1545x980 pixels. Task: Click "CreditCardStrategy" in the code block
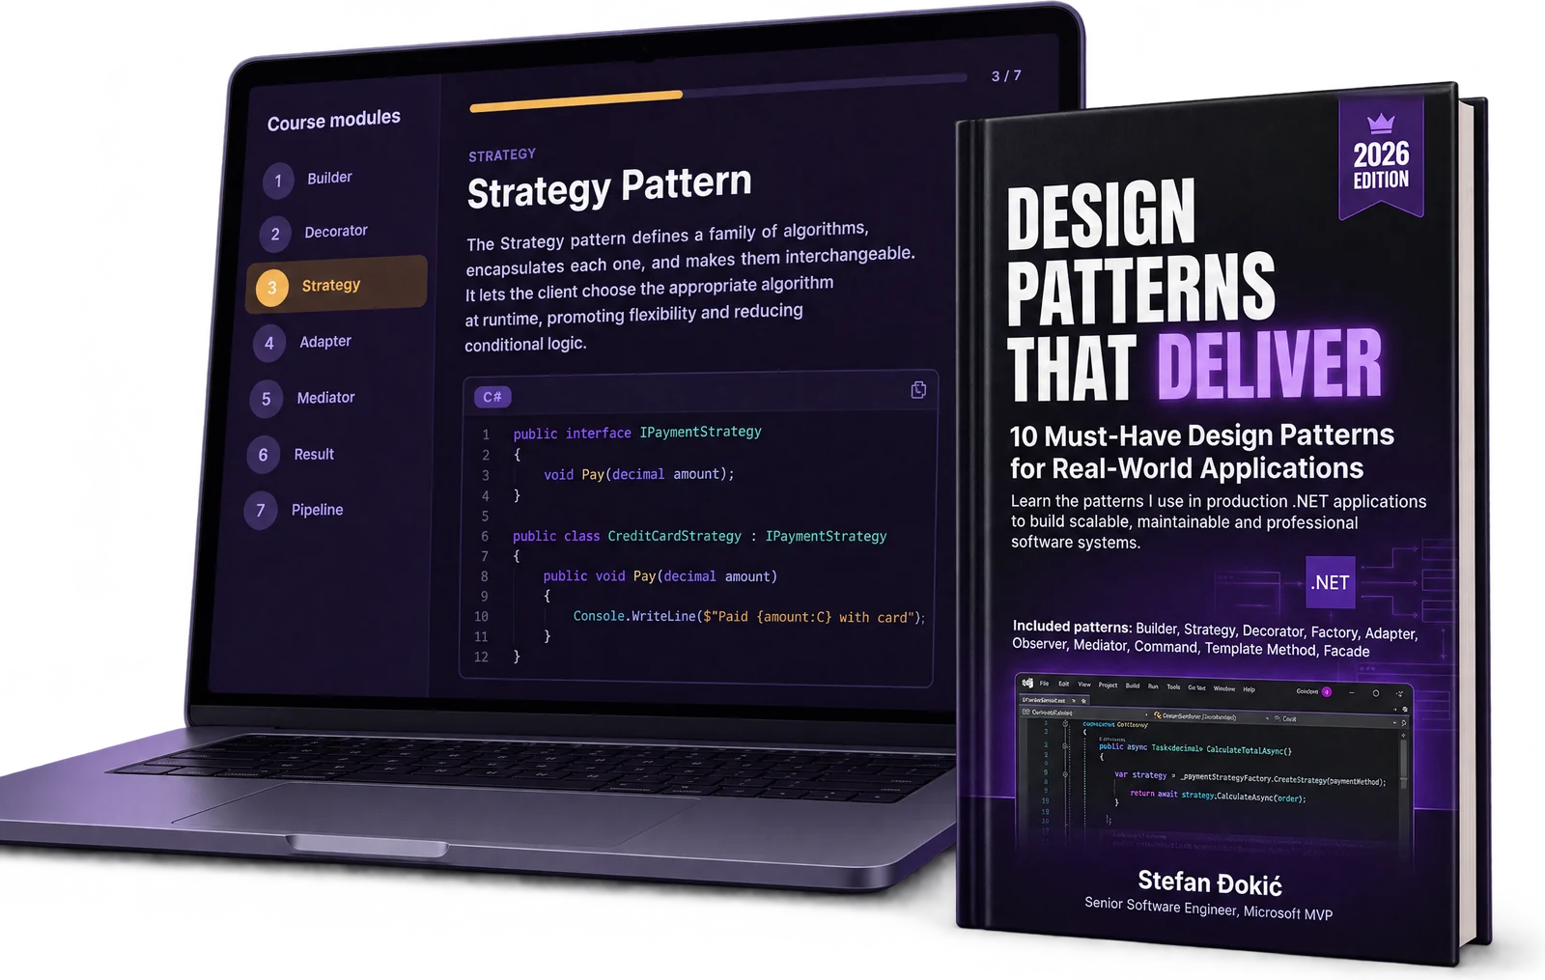[x=674, y=536]
